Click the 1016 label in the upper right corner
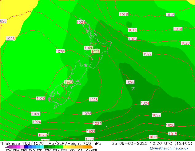Screen dimensions: 195x151 pyautogui.click(x=170, y=14)
